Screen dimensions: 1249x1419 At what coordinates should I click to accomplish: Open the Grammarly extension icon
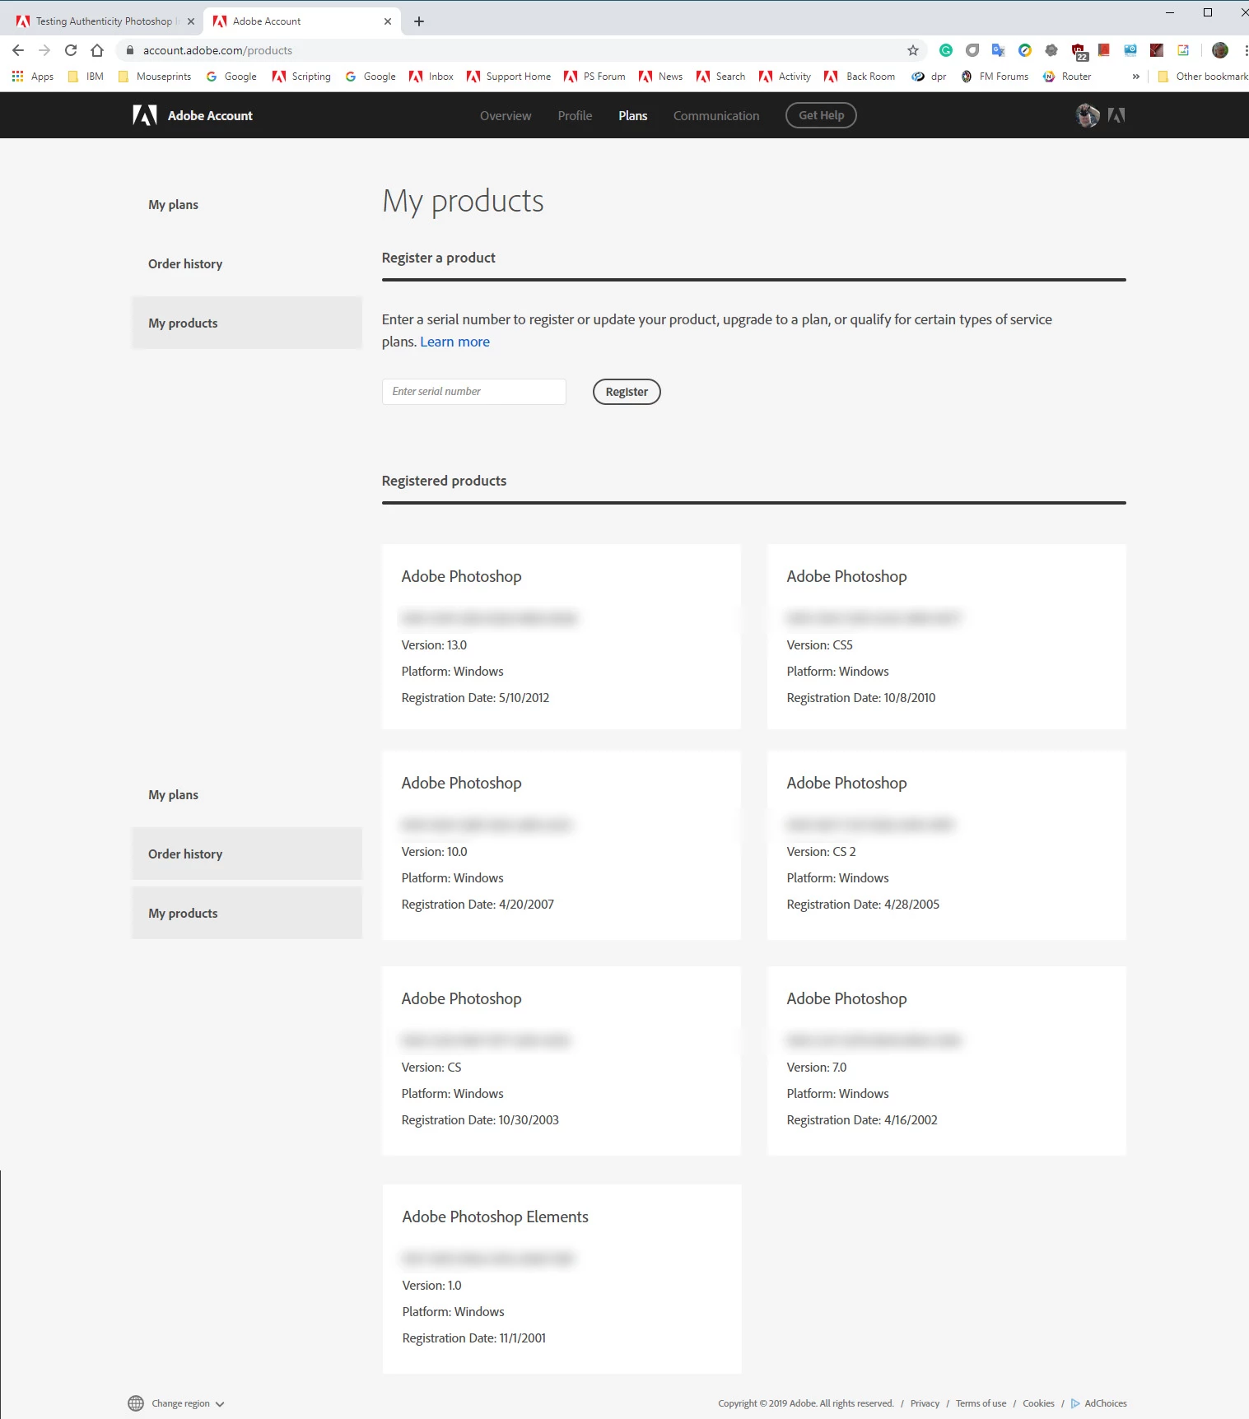(x=946, y=50)
